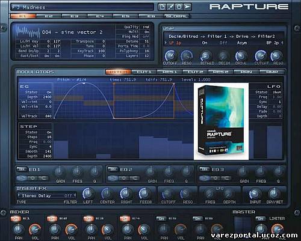
Task: Click the arrow right of BP 2p filter type
Action: click(282, 43)
